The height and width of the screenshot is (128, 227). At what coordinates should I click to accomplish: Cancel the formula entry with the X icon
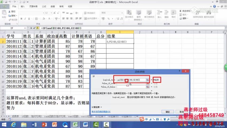[x=31, y=28]
